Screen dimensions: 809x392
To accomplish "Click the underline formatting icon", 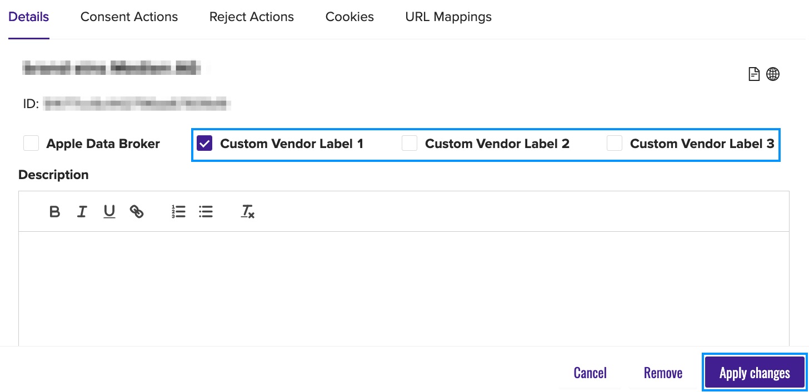I will 109,212.
